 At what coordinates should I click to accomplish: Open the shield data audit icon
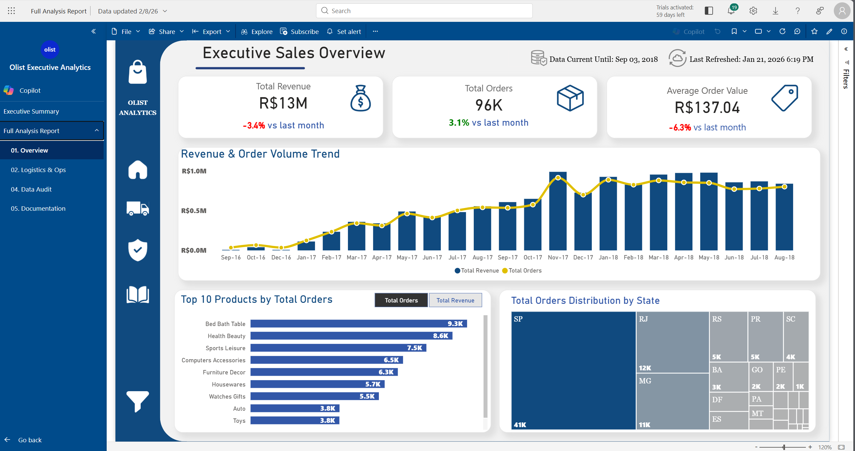coord(138,250)
